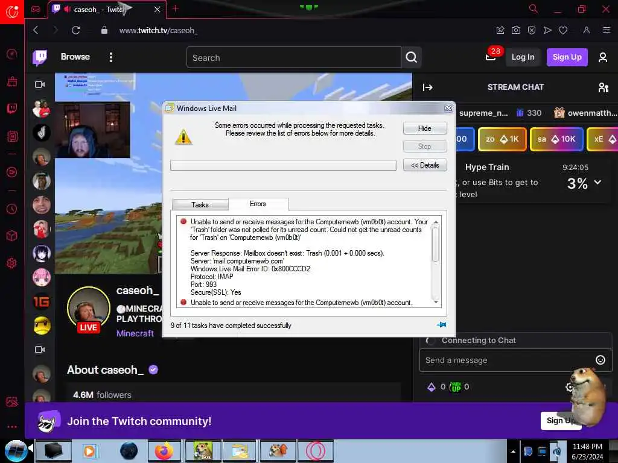The image size is (618, 463).
Task: Click the purple Sign Up button in header
Action: pyautogui.click(x=567, y=57)
